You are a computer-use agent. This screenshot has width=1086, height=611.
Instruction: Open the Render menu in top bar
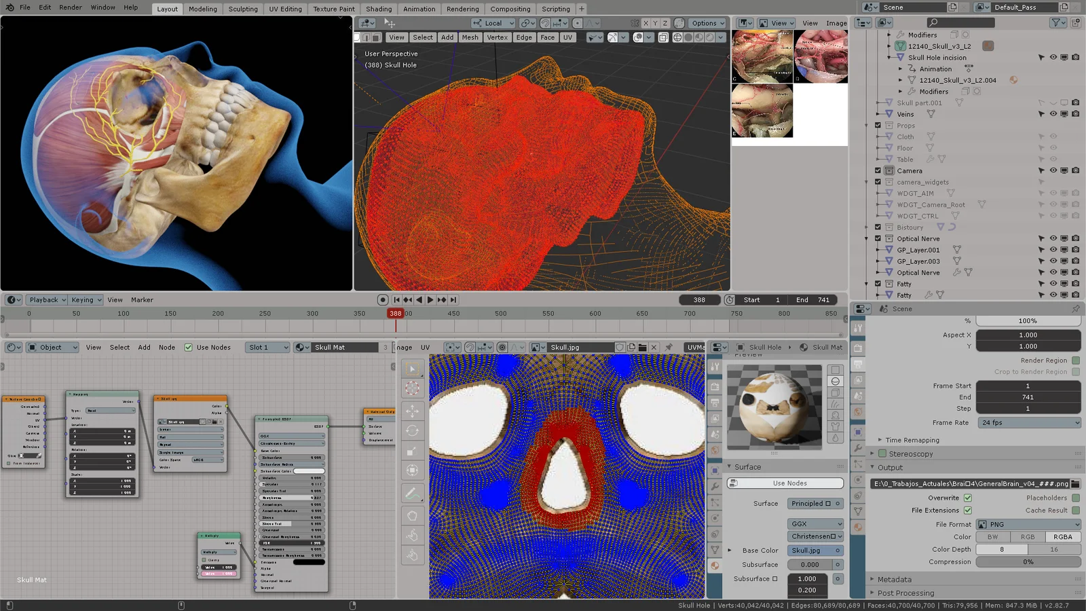point(71,7)
